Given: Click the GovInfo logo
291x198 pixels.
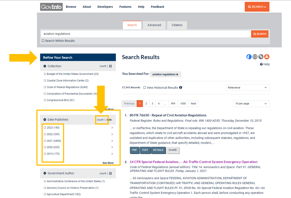Looking at the screenshot, I should coord(51,7).
